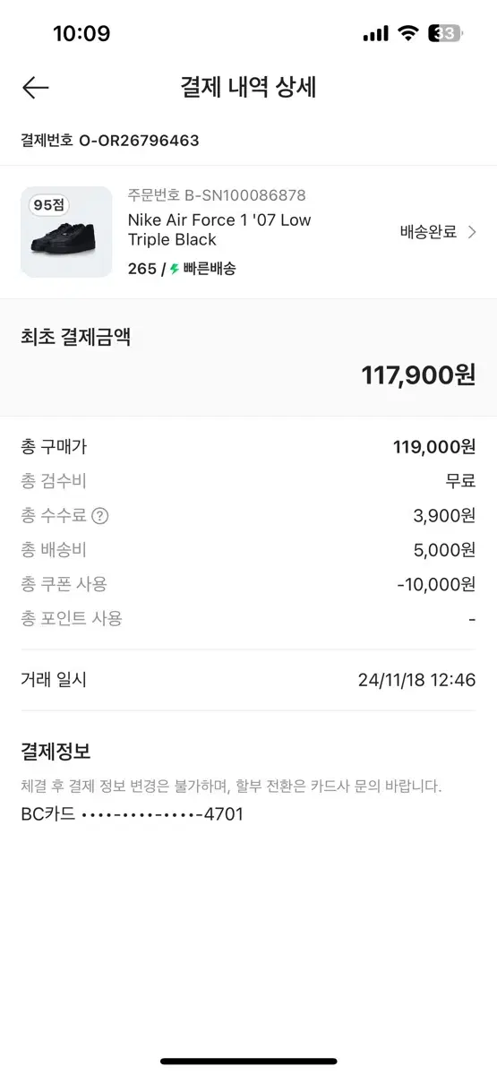Open the Nike Air Force 1 shoe thumbnail

66,231
